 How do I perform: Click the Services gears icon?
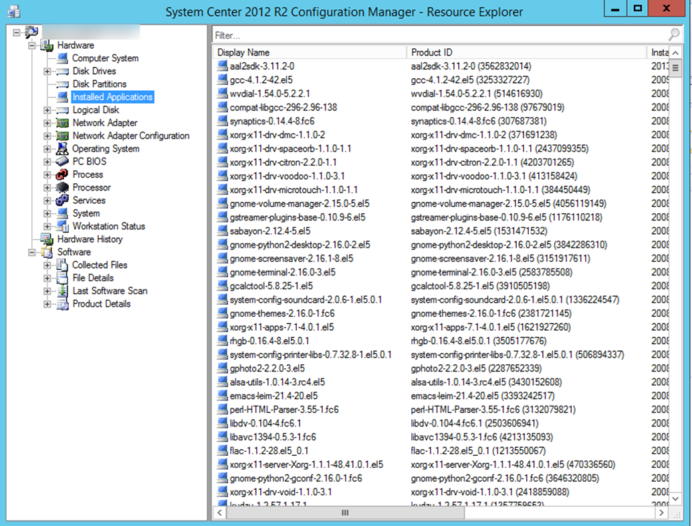coord(63,201)
